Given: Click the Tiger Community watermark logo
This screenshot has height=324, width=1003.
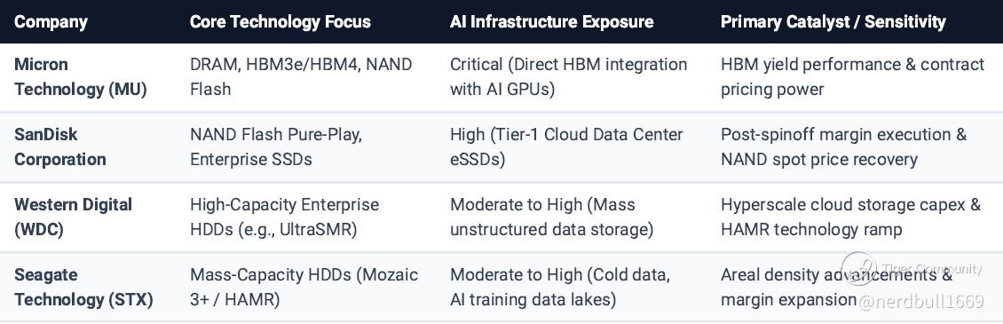Looking at the screenshot, I should (x=858, y=269).
